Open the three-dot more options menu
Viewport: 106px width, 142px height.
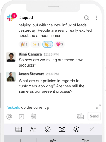[x=96, y=18]
